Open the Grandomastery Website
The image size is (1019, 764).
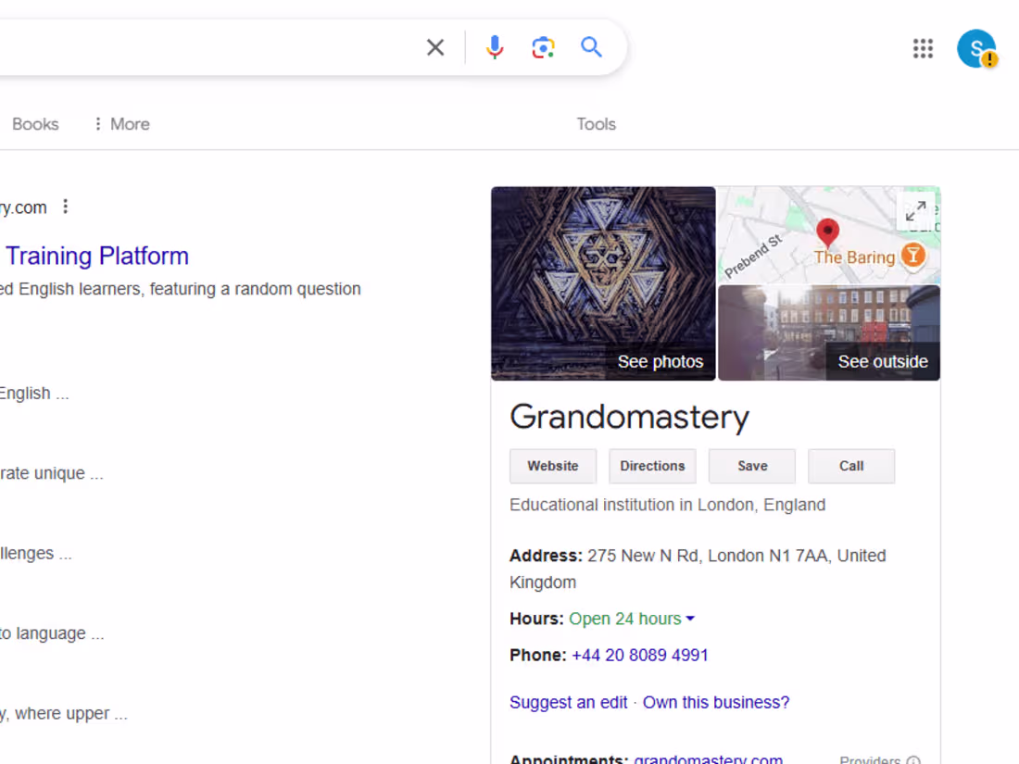tap(552, 466)
